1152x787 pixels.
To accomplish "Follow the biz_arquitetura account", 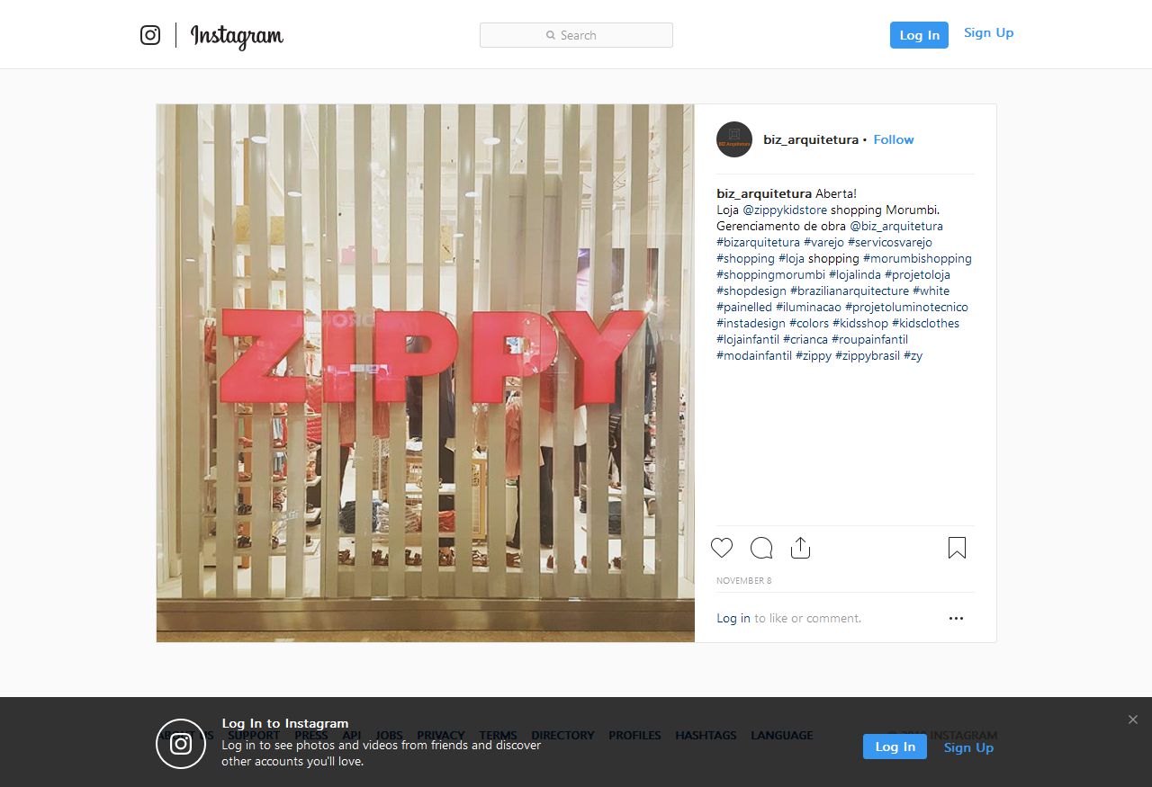I will coord(894,139).
